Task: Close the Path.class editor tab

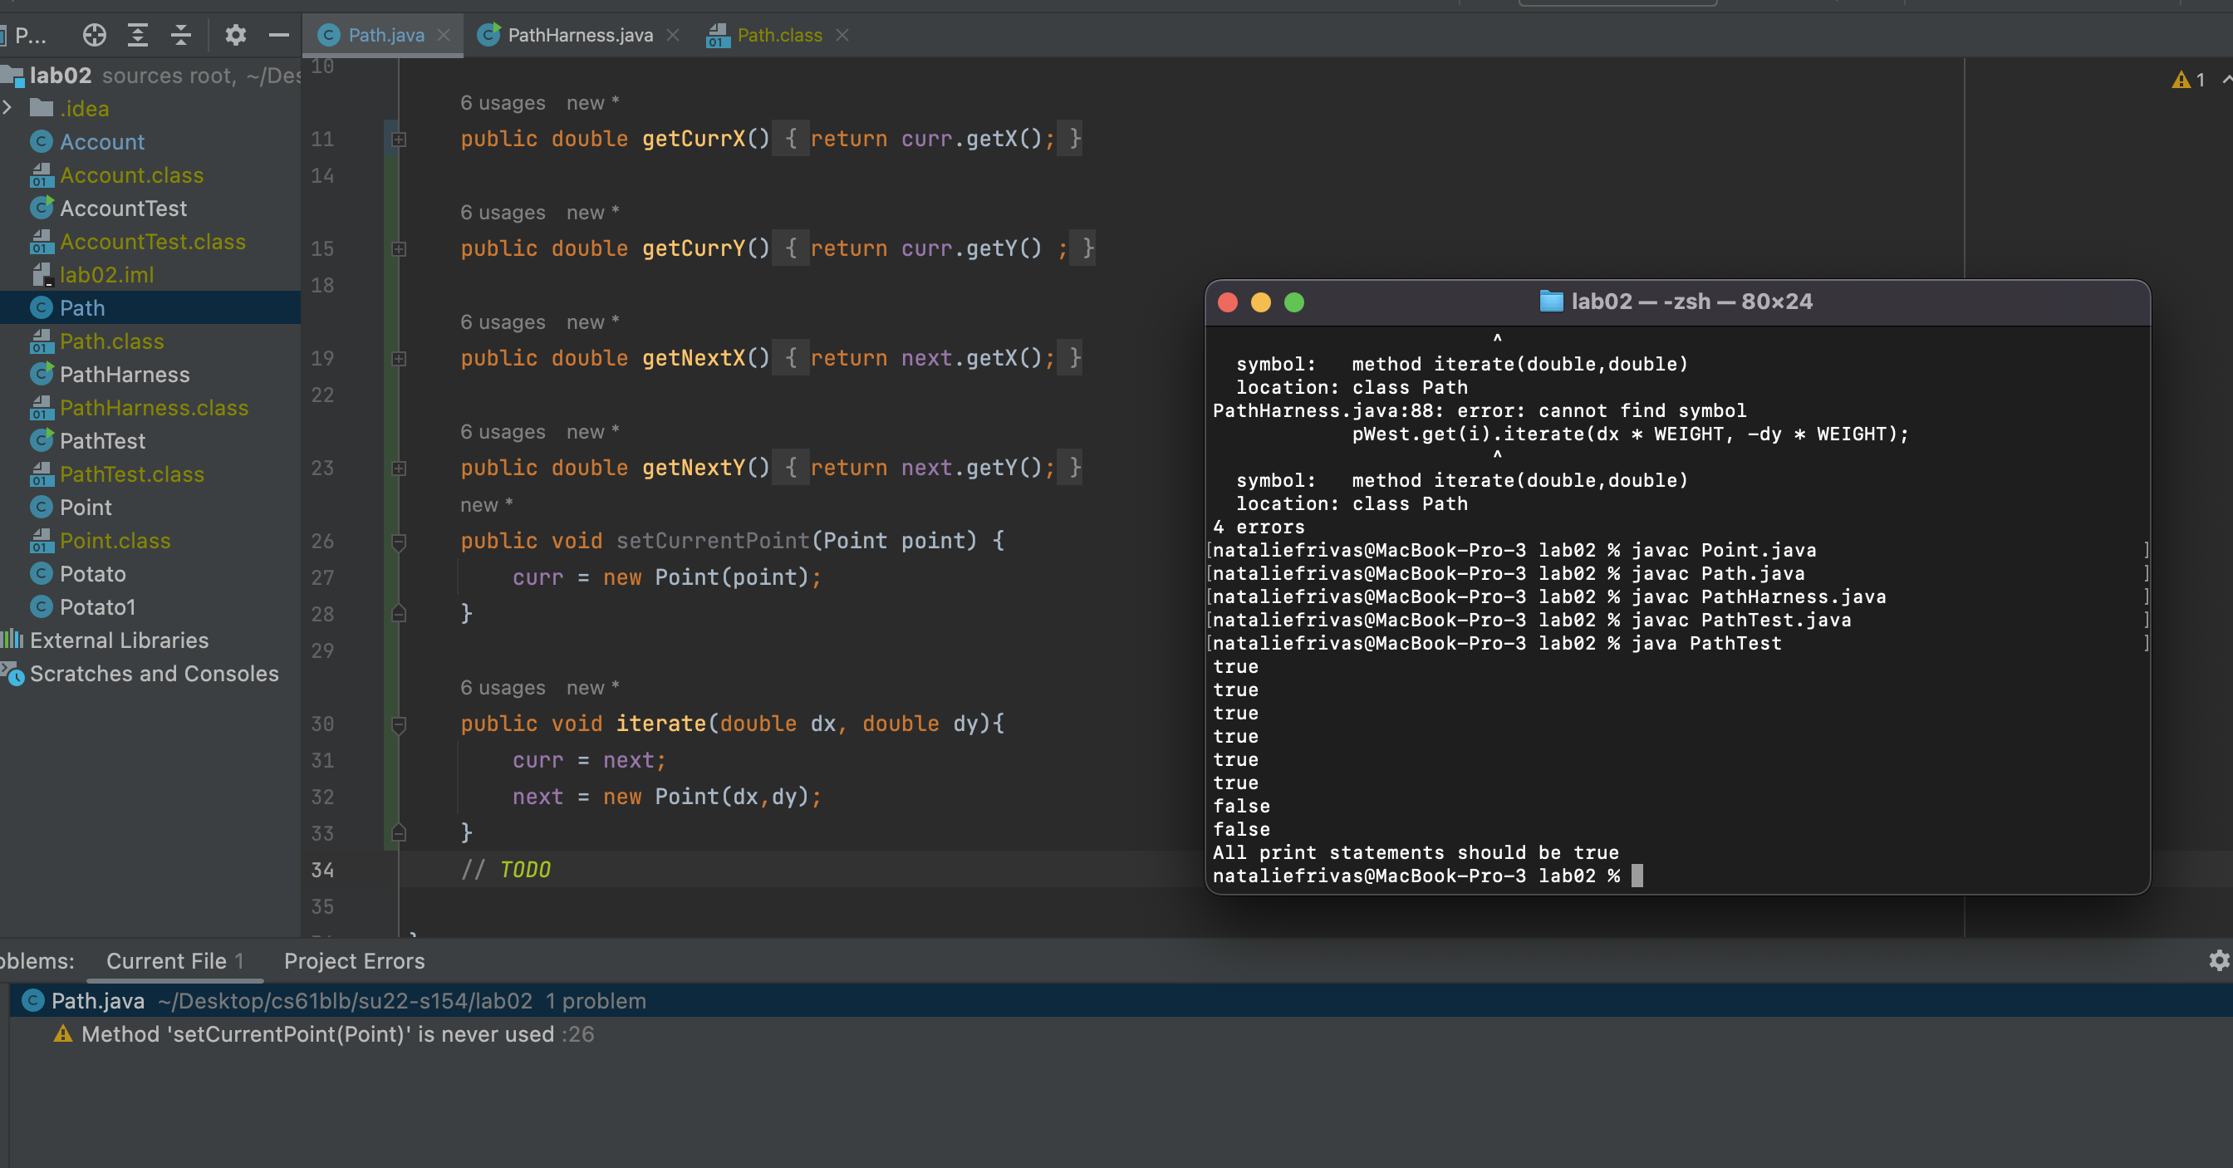Action: [842, 35]
